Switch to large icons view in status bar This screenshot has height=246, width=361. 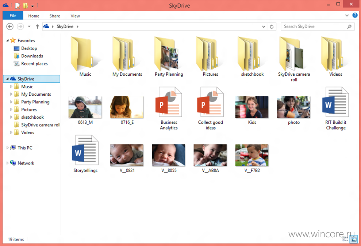pyautogui.click(x=353, y=239)
